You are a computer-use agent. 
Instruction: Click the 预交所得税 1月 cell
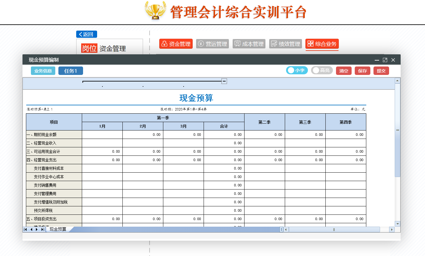102,210
